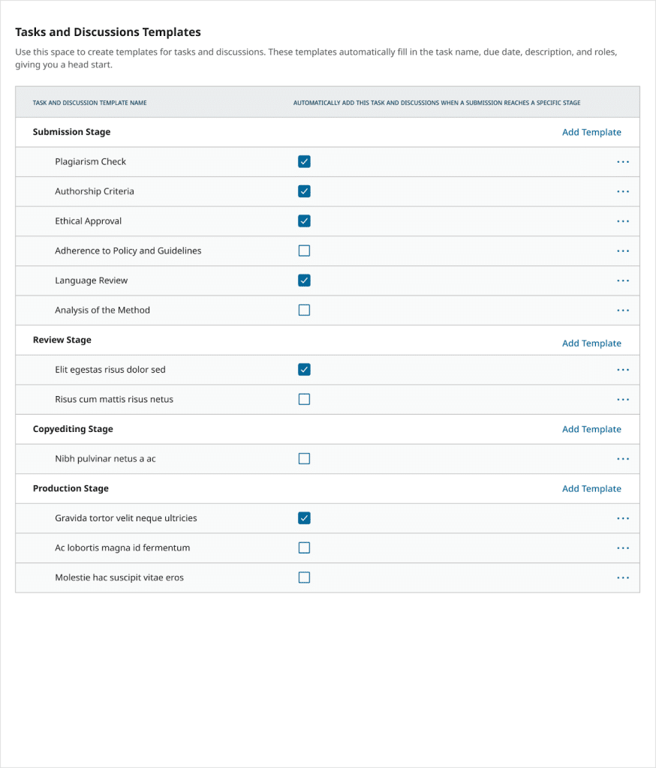Click Add Template for Copyediting Stage
This screenshot has width=656, height=768.
[591, 430]
